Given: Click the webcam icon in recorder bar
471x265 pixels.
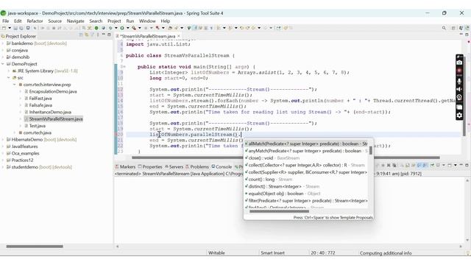Looking at the screenshot, I should click(459, 97).
